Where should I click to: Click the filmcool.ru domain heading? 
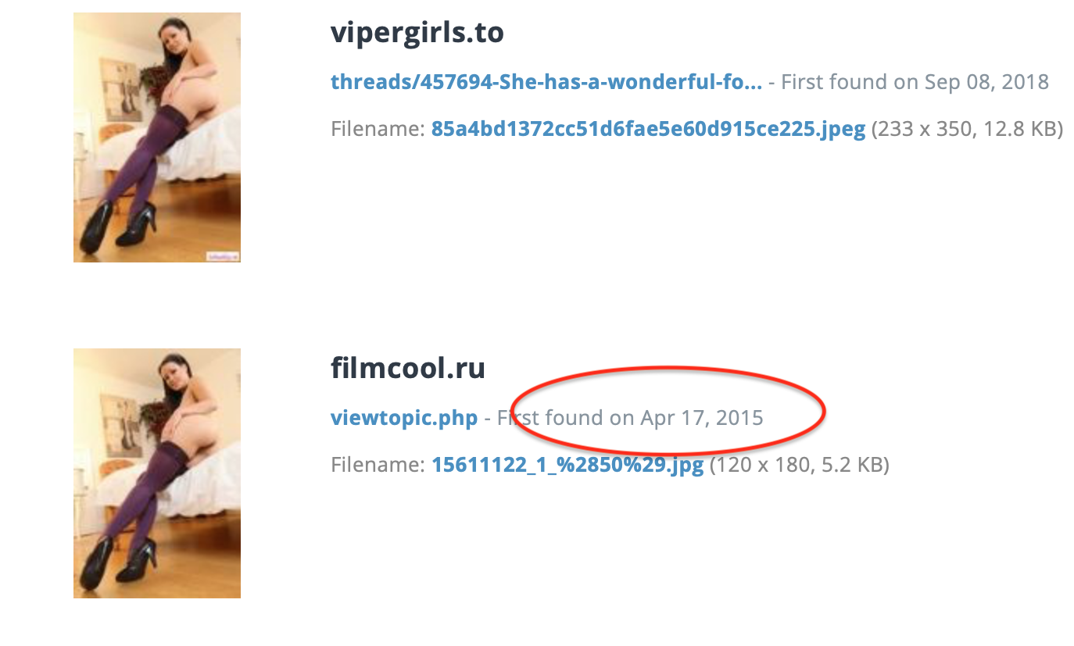tap(408, 368)
